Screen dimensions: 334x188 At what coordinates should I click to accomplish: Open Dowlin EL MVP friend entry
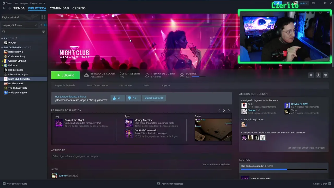pos(300,104)
